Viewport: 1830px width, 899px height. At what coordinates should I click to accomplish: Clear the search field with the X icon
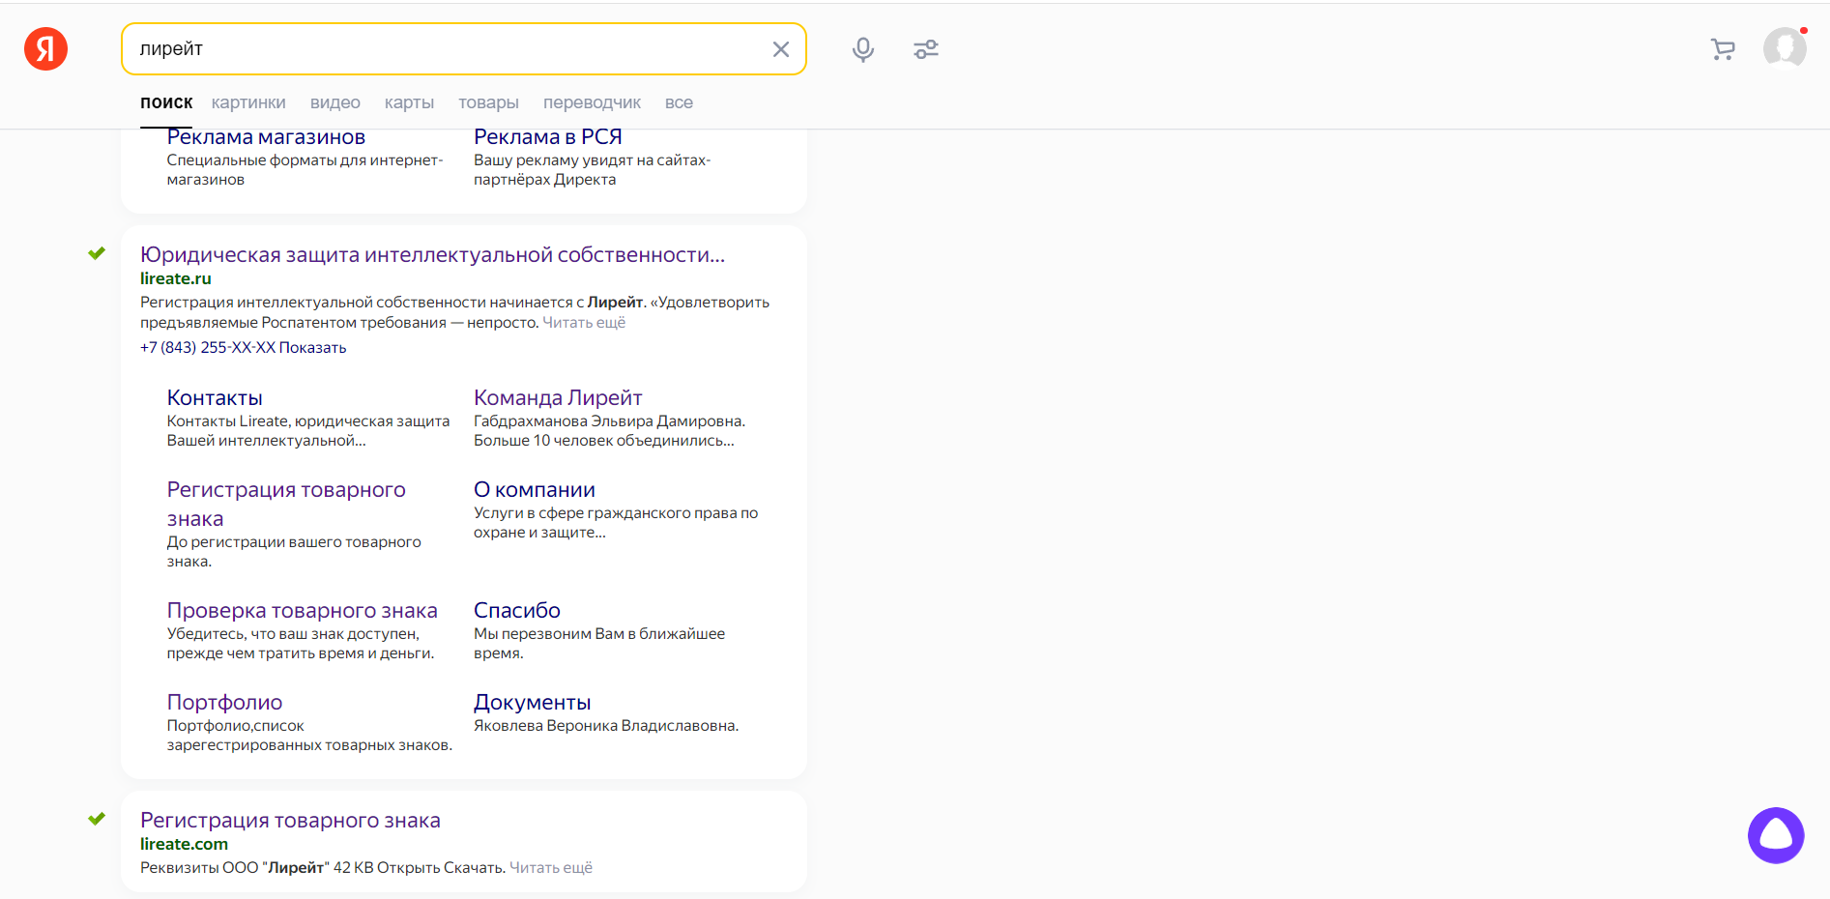point(781,49)
